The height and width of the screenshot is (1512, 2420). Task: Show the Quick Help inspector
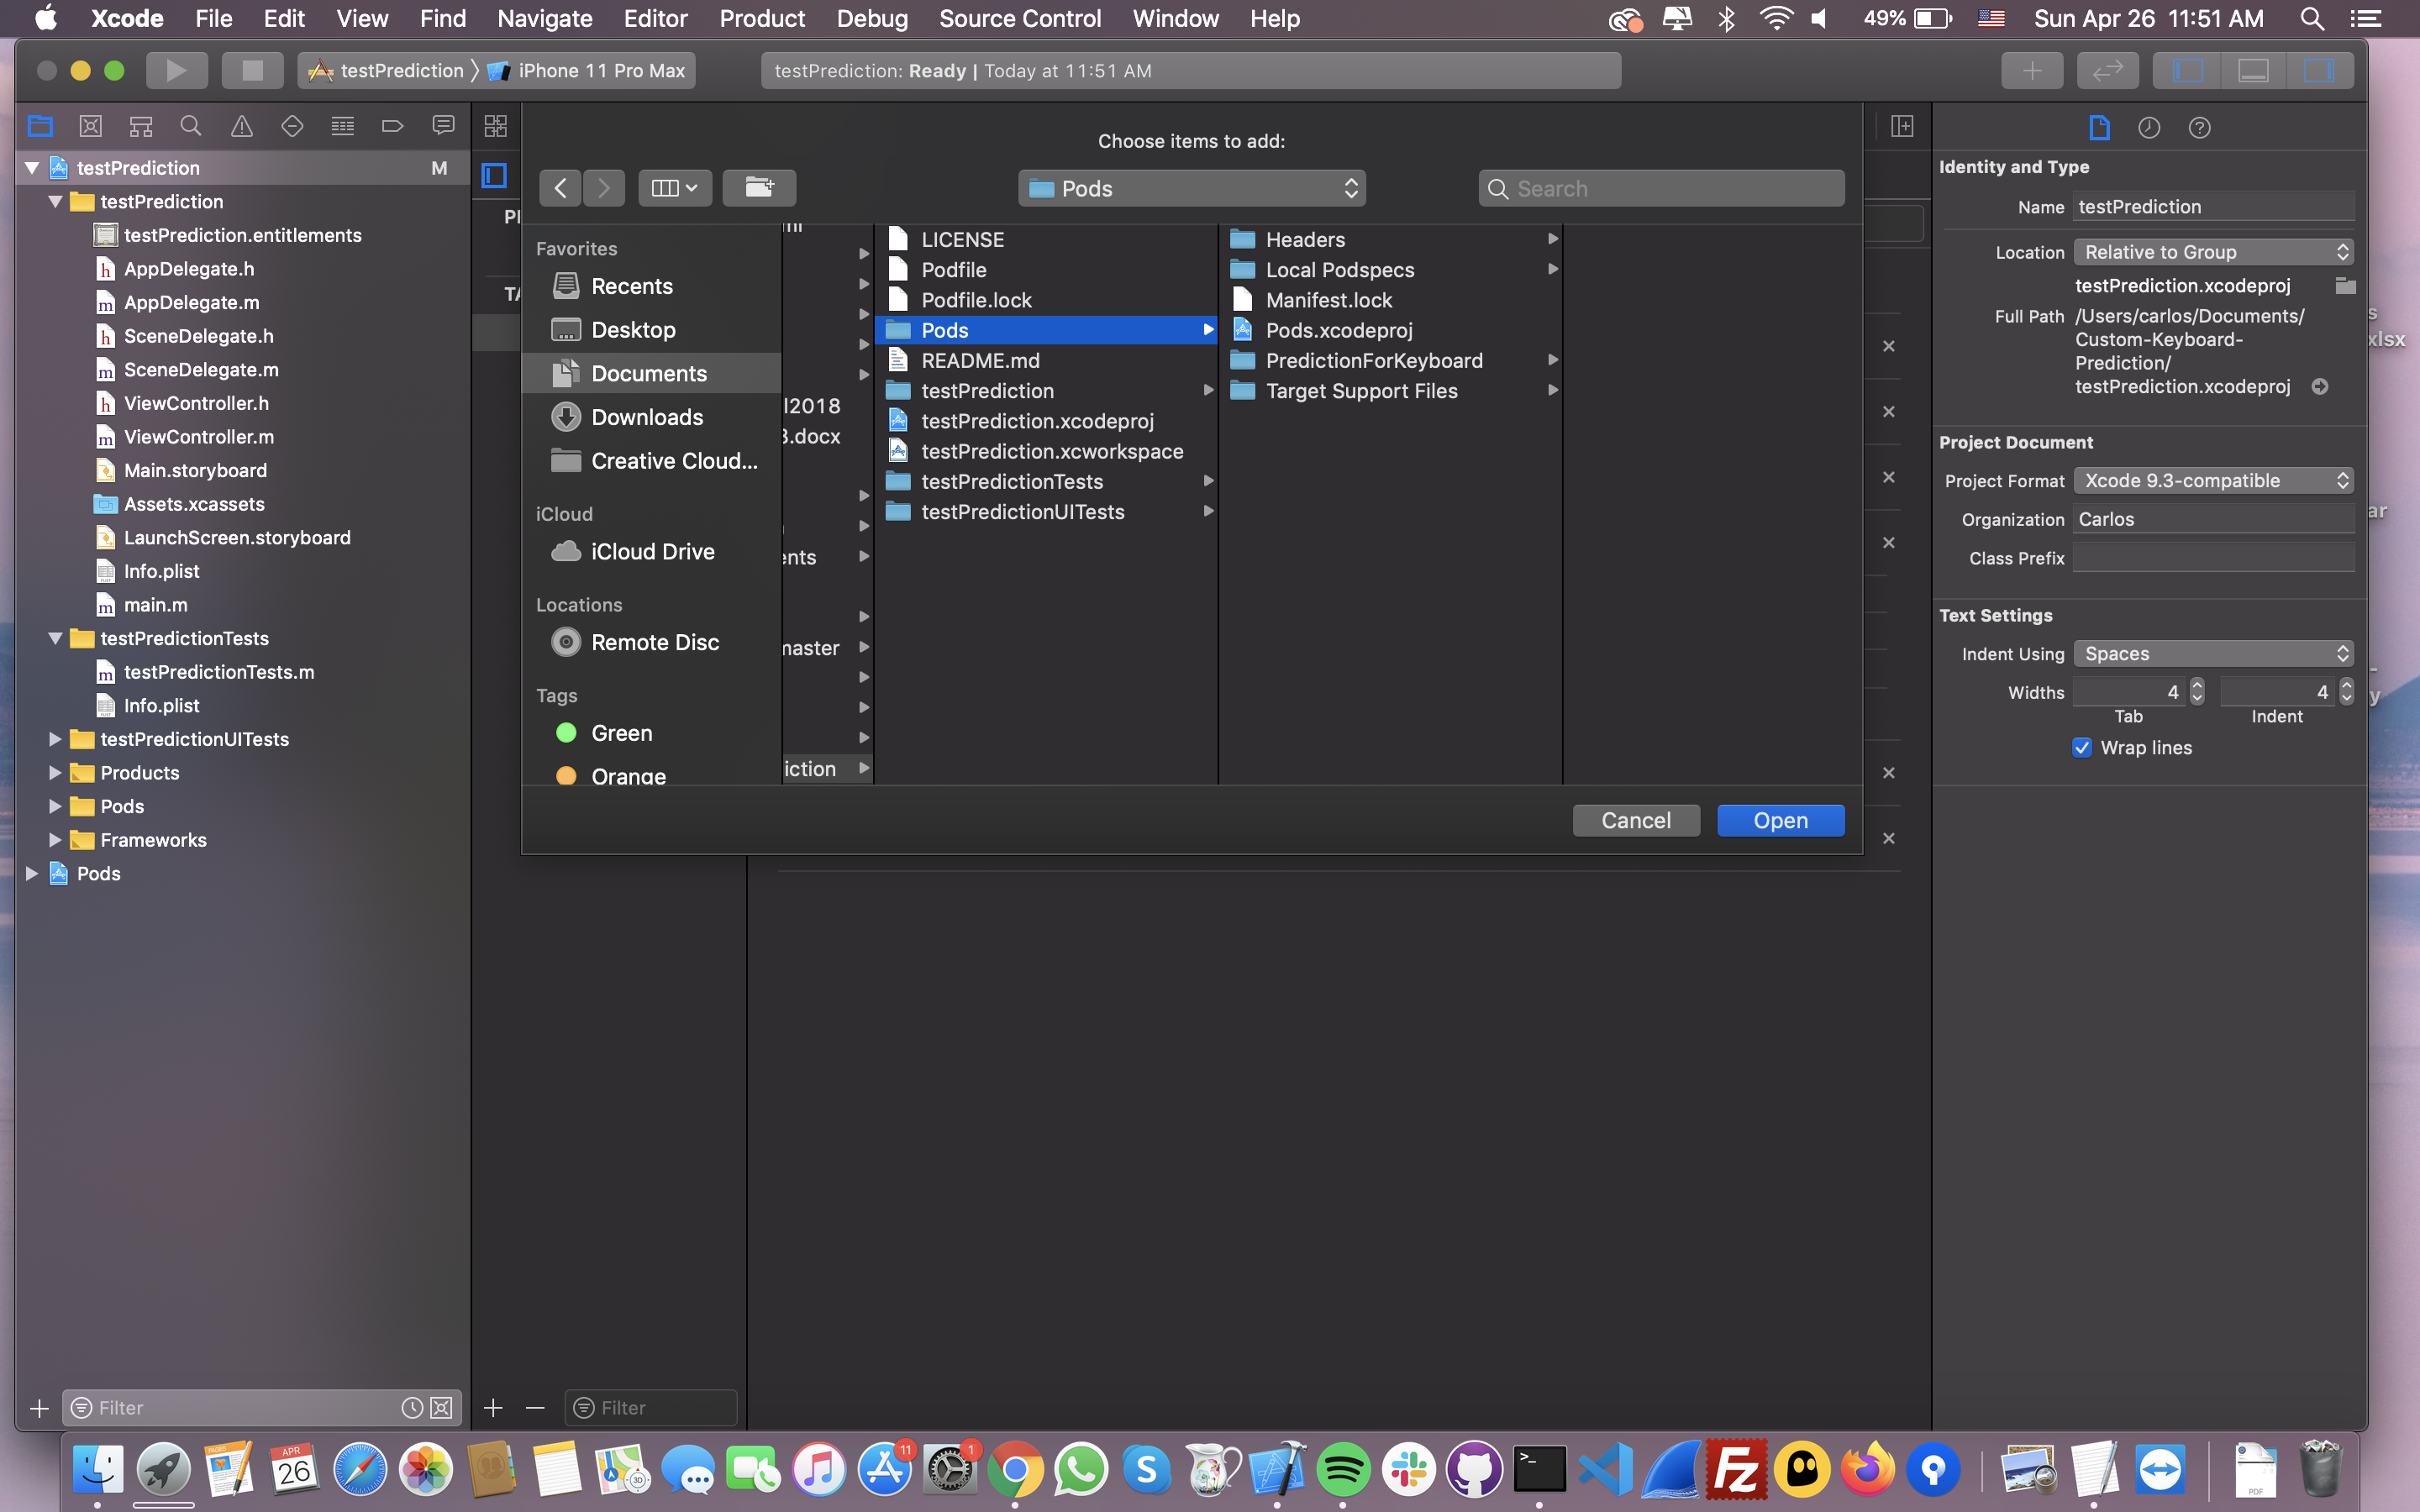pyautogui.click(x=2199, y=127)
